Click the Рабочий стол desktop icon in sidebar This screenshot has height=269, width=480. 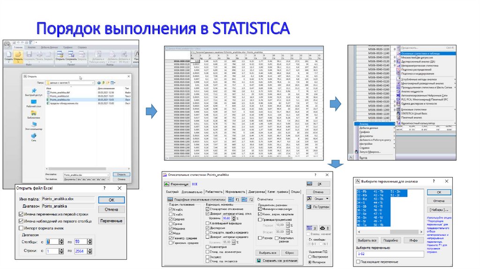point(34,102)
